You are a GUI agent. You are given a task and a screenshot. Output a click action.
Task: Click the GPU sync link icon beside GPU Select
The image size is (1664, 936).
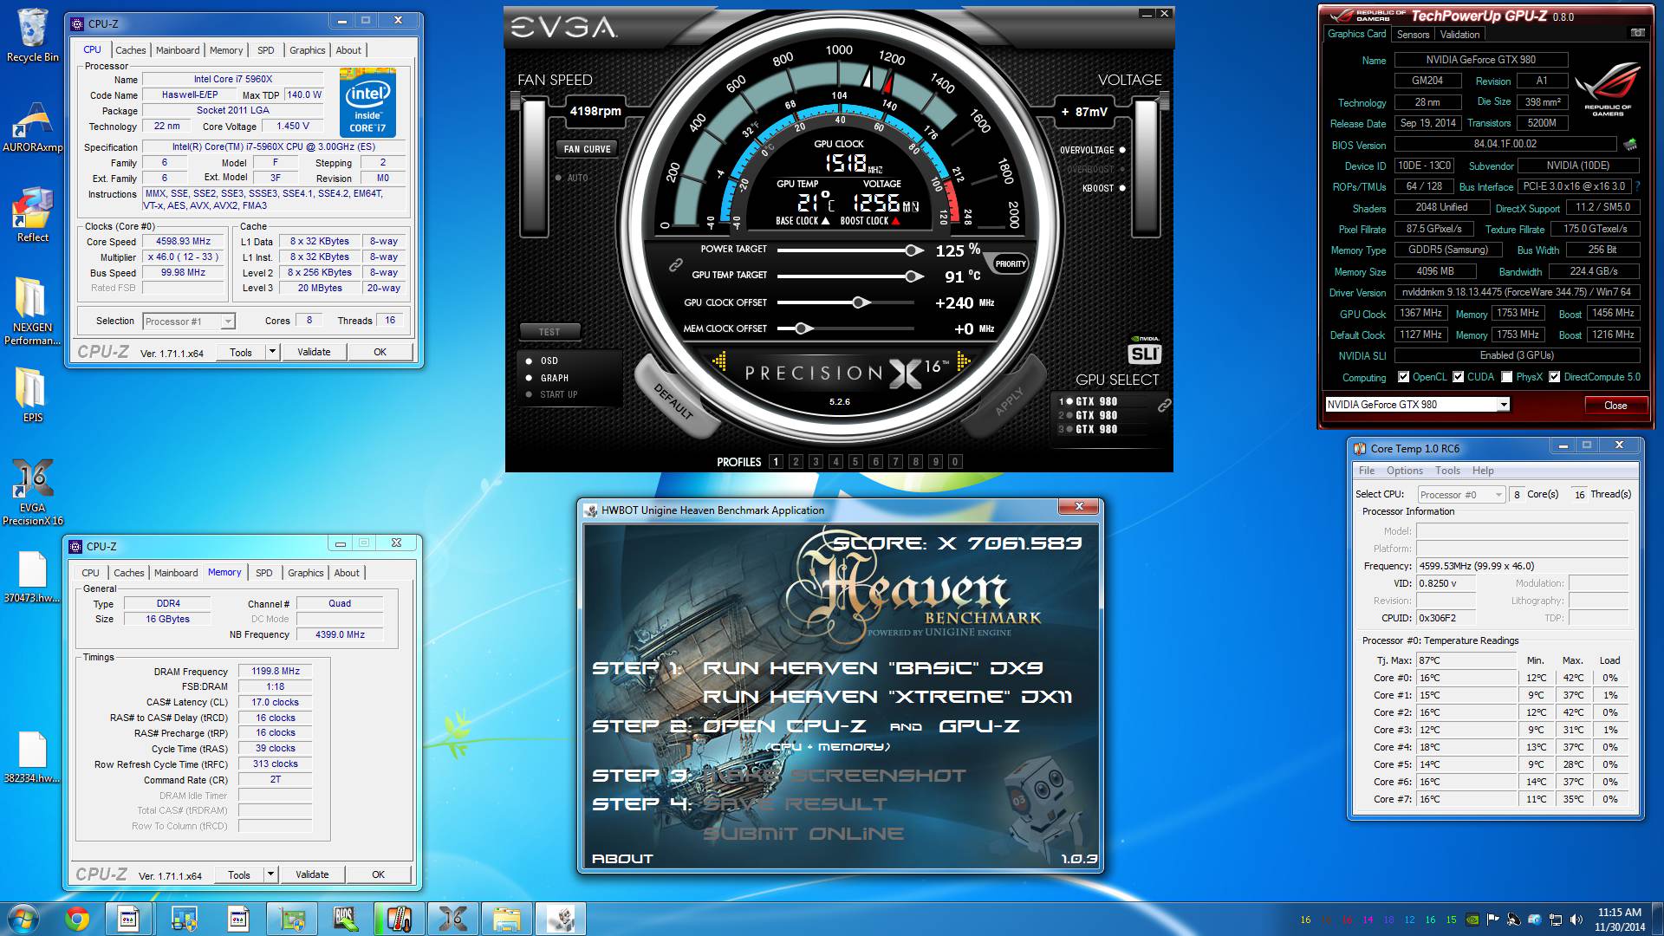[1164, 405]
